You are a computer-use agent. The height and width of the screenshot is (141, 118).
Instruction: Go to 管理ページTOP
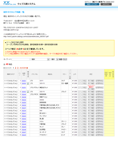click(92, 4)
